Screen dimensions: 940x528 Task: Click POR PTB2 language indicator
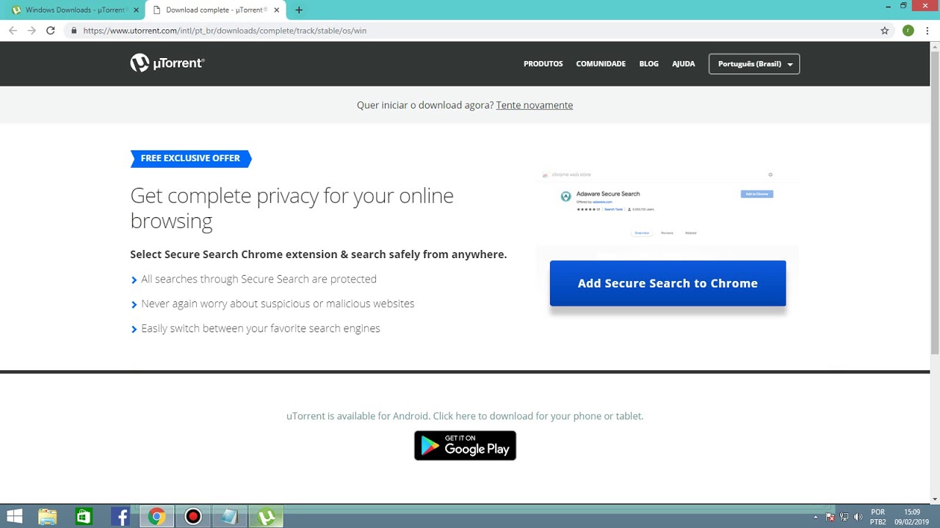click(x=878, y=517)
